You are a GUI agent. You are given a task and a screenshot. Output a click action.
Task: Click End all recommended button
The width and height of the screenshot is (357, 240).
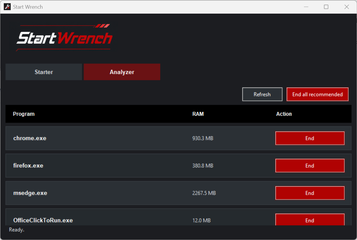coord(318,94)
